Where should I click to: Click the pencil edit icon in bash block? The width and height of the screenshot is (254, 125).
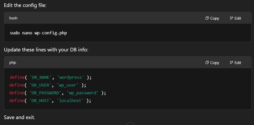point(231,18)
